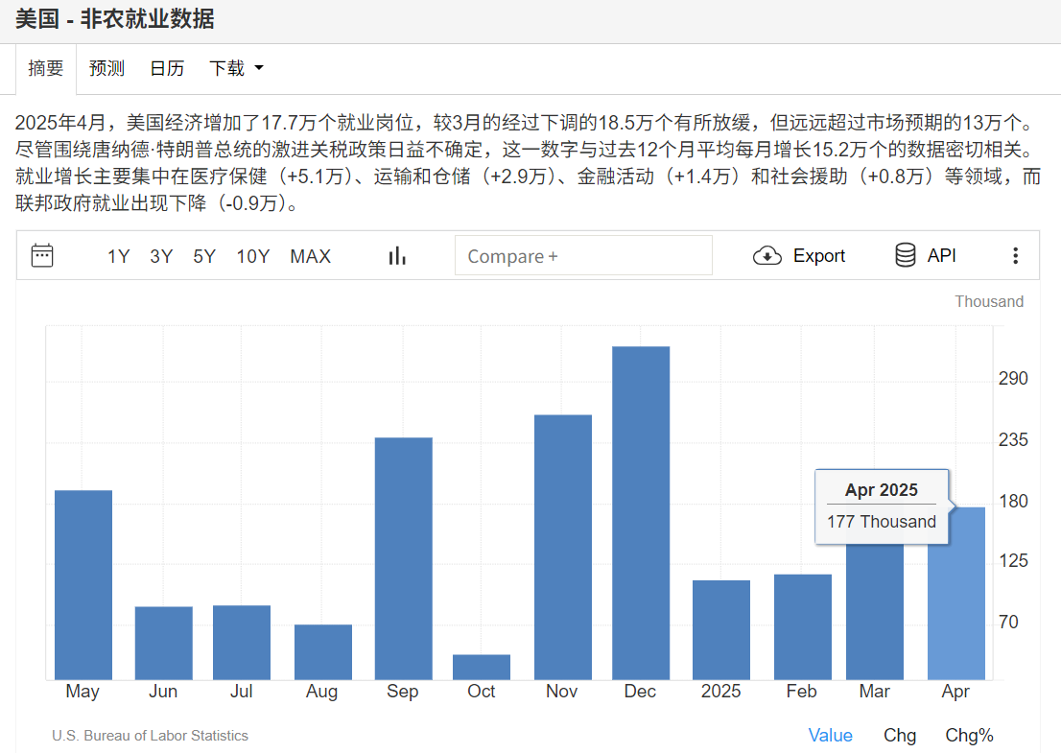Switch to the 日历 tab

pos(167,68)
